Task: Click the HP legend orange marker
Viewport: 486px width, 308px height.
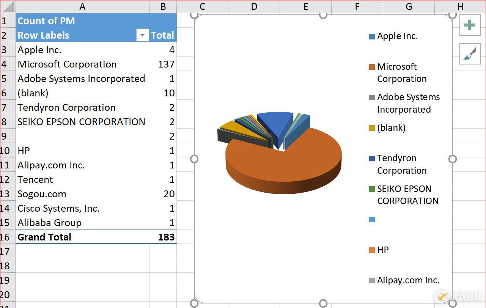Action: click(x=372, y=250)
